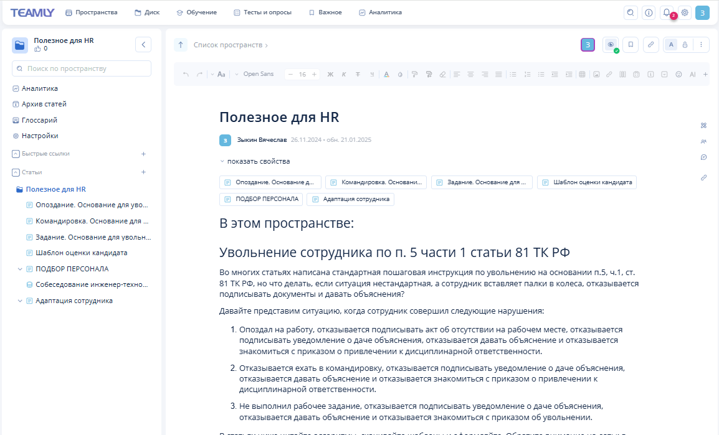
Task: Collapse the Быстрые ссылки section
Action: [x=16, y=154]
